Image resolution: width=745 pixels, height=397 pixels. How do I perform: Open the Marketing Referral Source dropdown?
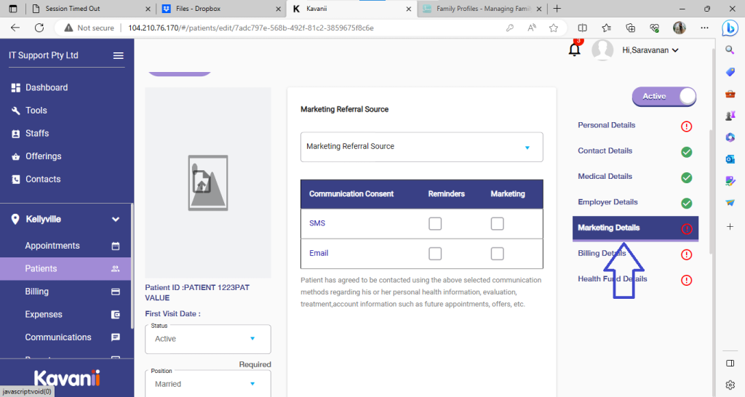coord(421,147)
